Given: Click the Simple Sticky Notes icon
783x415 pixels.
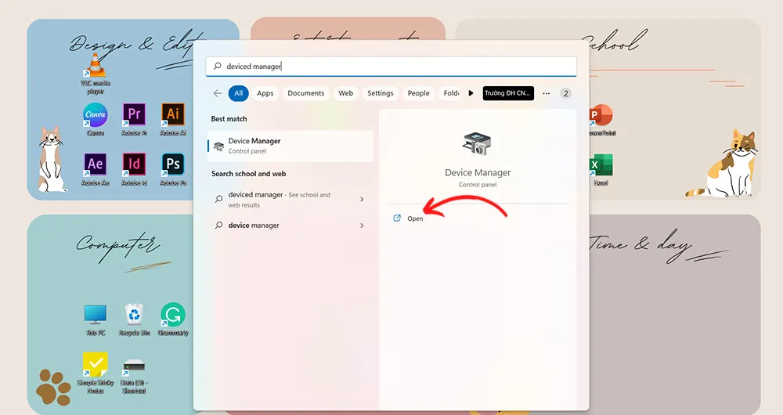Looking at the screenshot, I should (95, 365).
